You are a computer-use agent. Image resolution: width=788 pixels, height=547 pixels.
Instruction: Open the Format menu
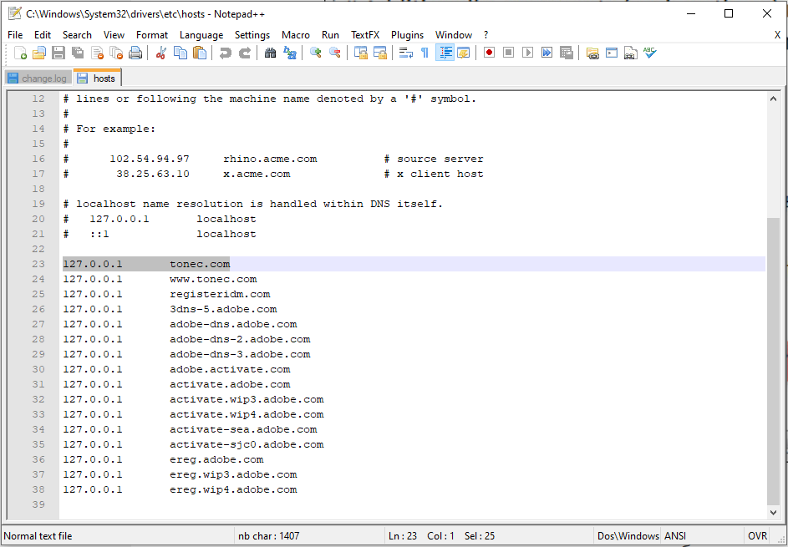point(152,35)
